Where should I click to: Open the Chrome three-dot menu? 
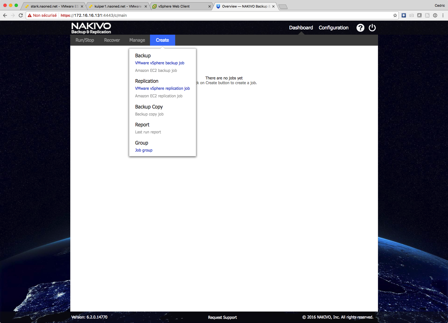pyautogui.click(x=443, y=15)
